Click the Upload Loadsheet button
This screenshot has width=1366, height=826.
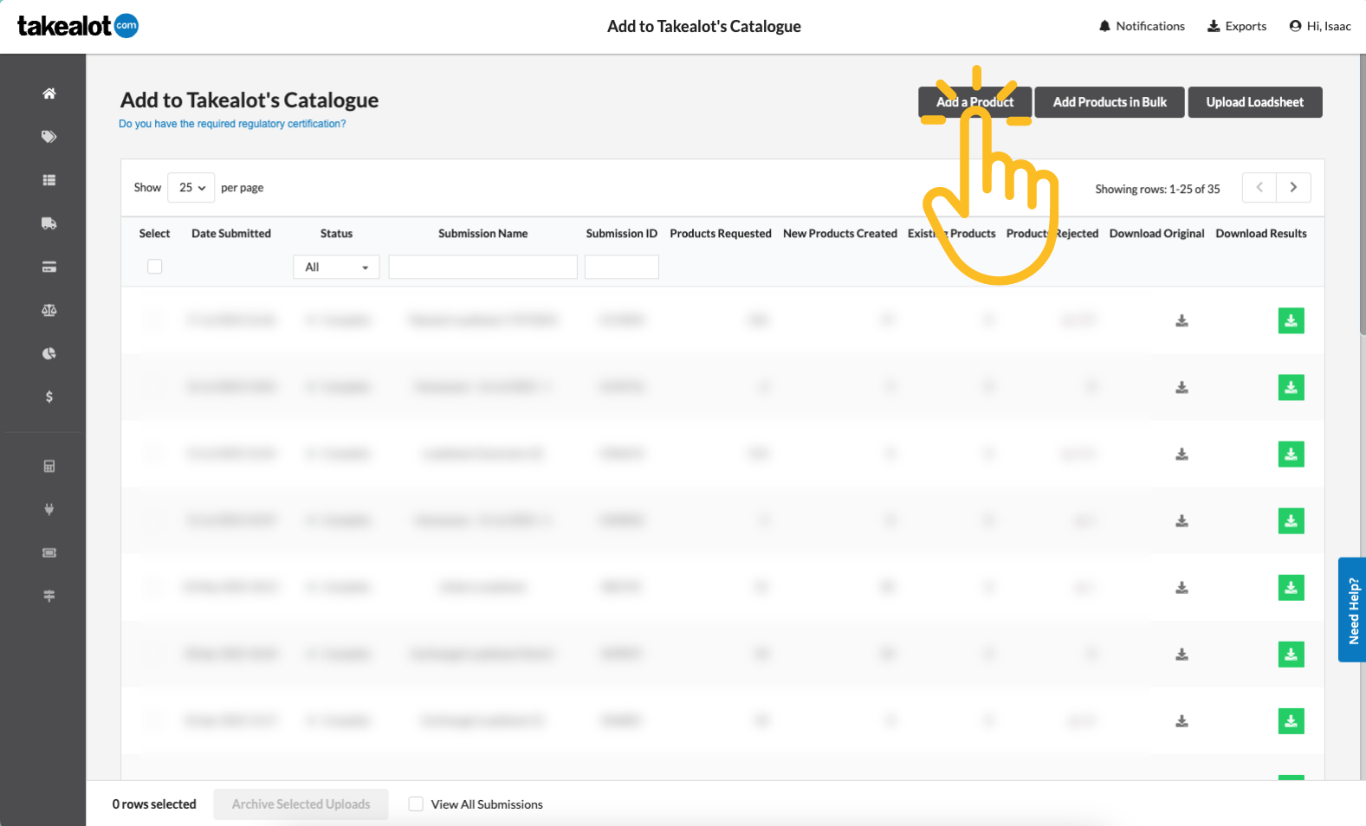[1254, 102]
